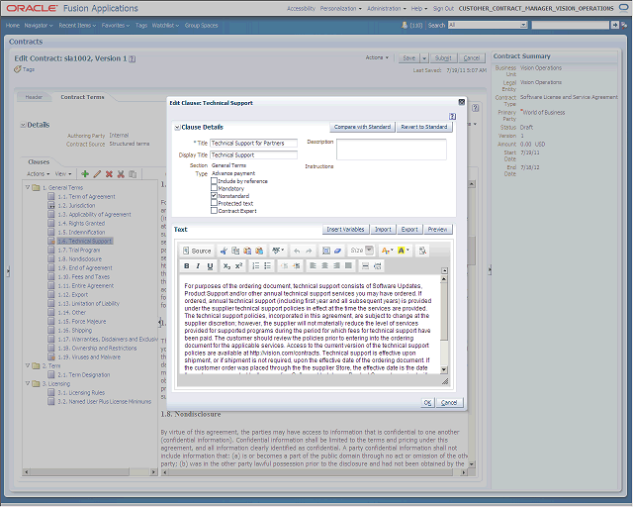Collapse the General Terms folder
This screenshot has height=507, width=633.
(x=28, y=187)
